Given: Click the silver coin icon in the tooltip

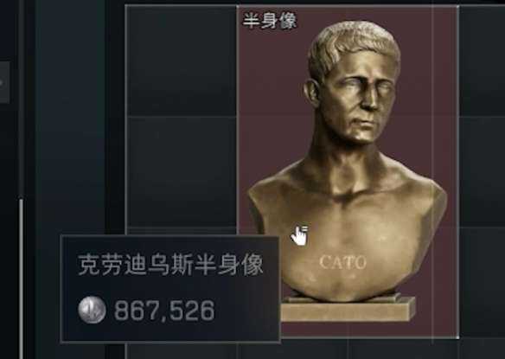Looking at the screenshot, I should tap(92, 310).
